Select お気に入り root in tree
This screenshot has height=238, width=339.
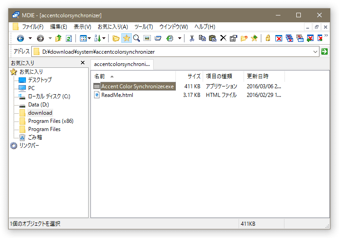click(x=31, y=72)
